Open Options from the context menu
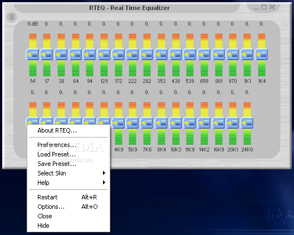Viewport: 294px width, 235px height. pyautogui.click(x=68, y=207)
